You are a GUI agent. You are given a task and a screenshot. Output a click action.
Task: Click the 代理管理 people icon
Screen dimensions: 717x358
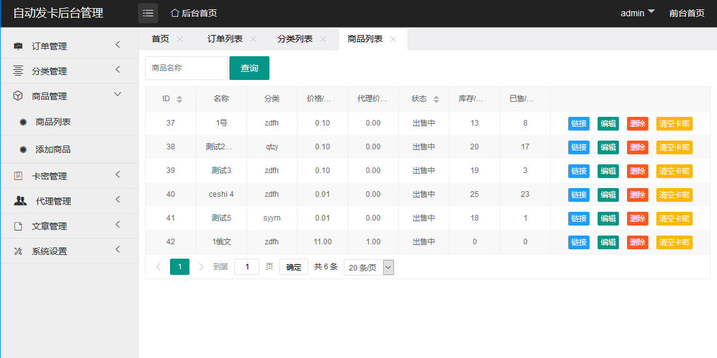pos(20,201)
